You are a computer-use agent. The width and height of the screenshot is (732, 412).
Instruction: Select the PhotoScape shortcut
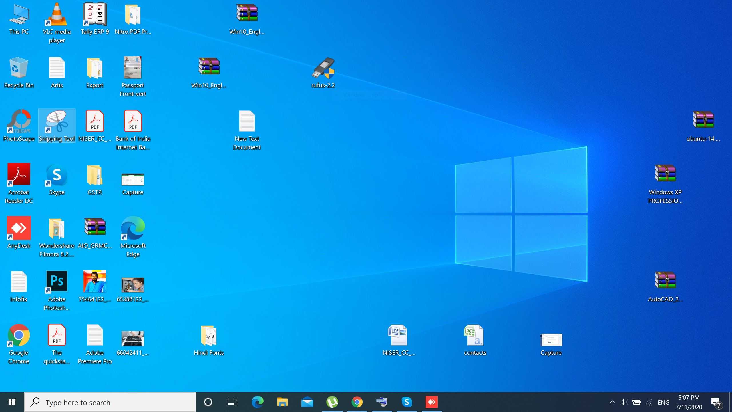19,126
